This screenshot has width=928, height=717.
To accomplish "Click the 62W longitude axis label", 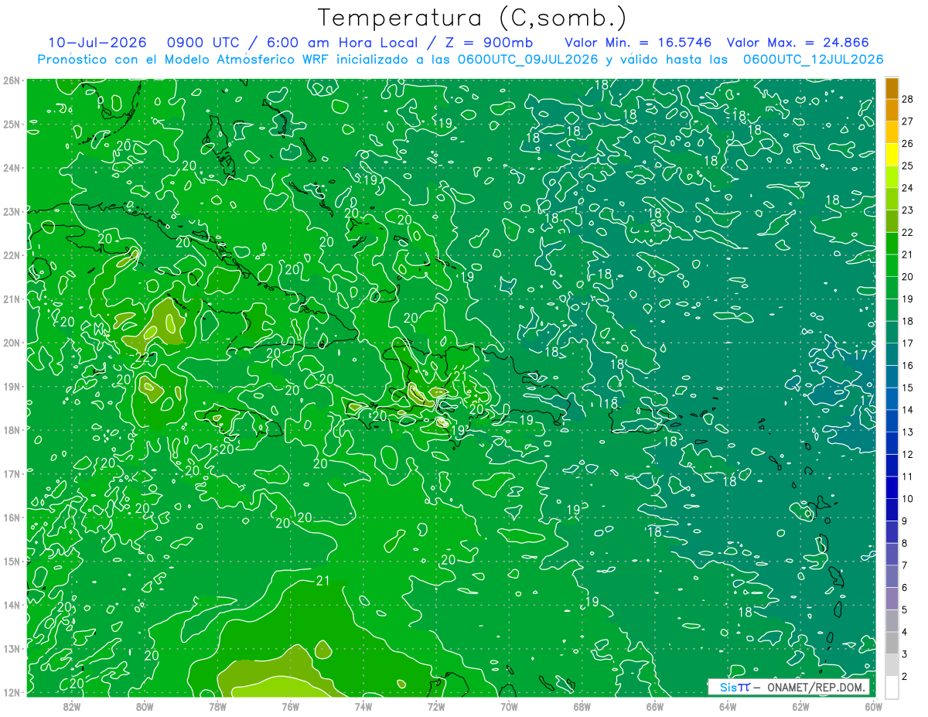I will coord(800,706).
